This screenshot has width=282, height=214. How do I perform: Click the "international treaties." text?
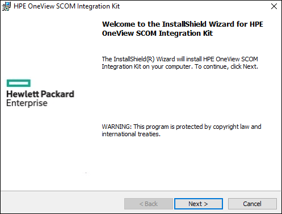(131, 134)
